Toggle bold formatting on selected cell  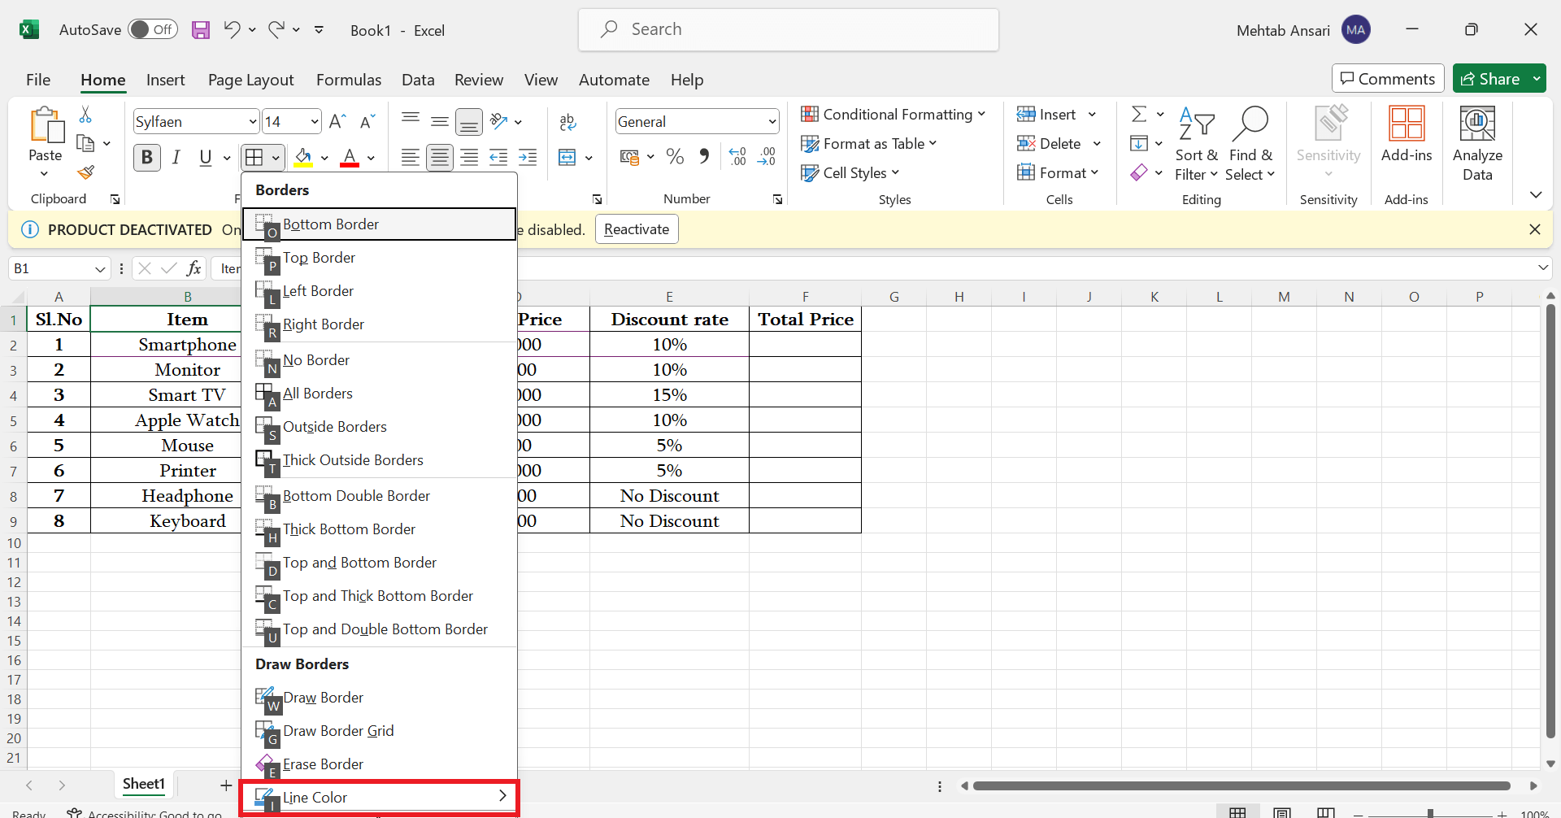click(147, 157)
